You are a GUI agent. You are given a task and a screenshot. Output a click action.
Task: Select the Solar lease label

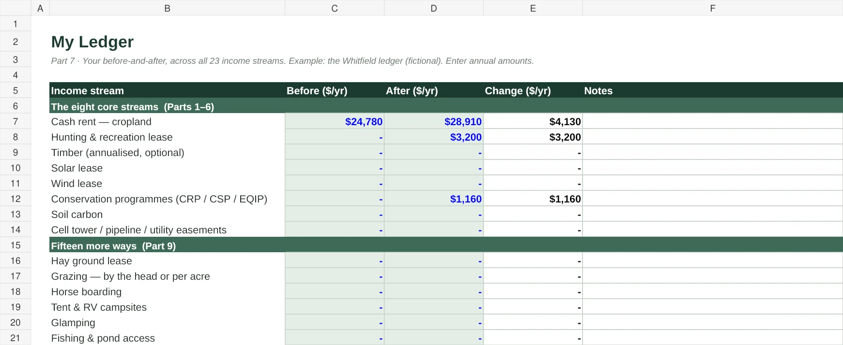pyautogui.click(x=77, y=168)
